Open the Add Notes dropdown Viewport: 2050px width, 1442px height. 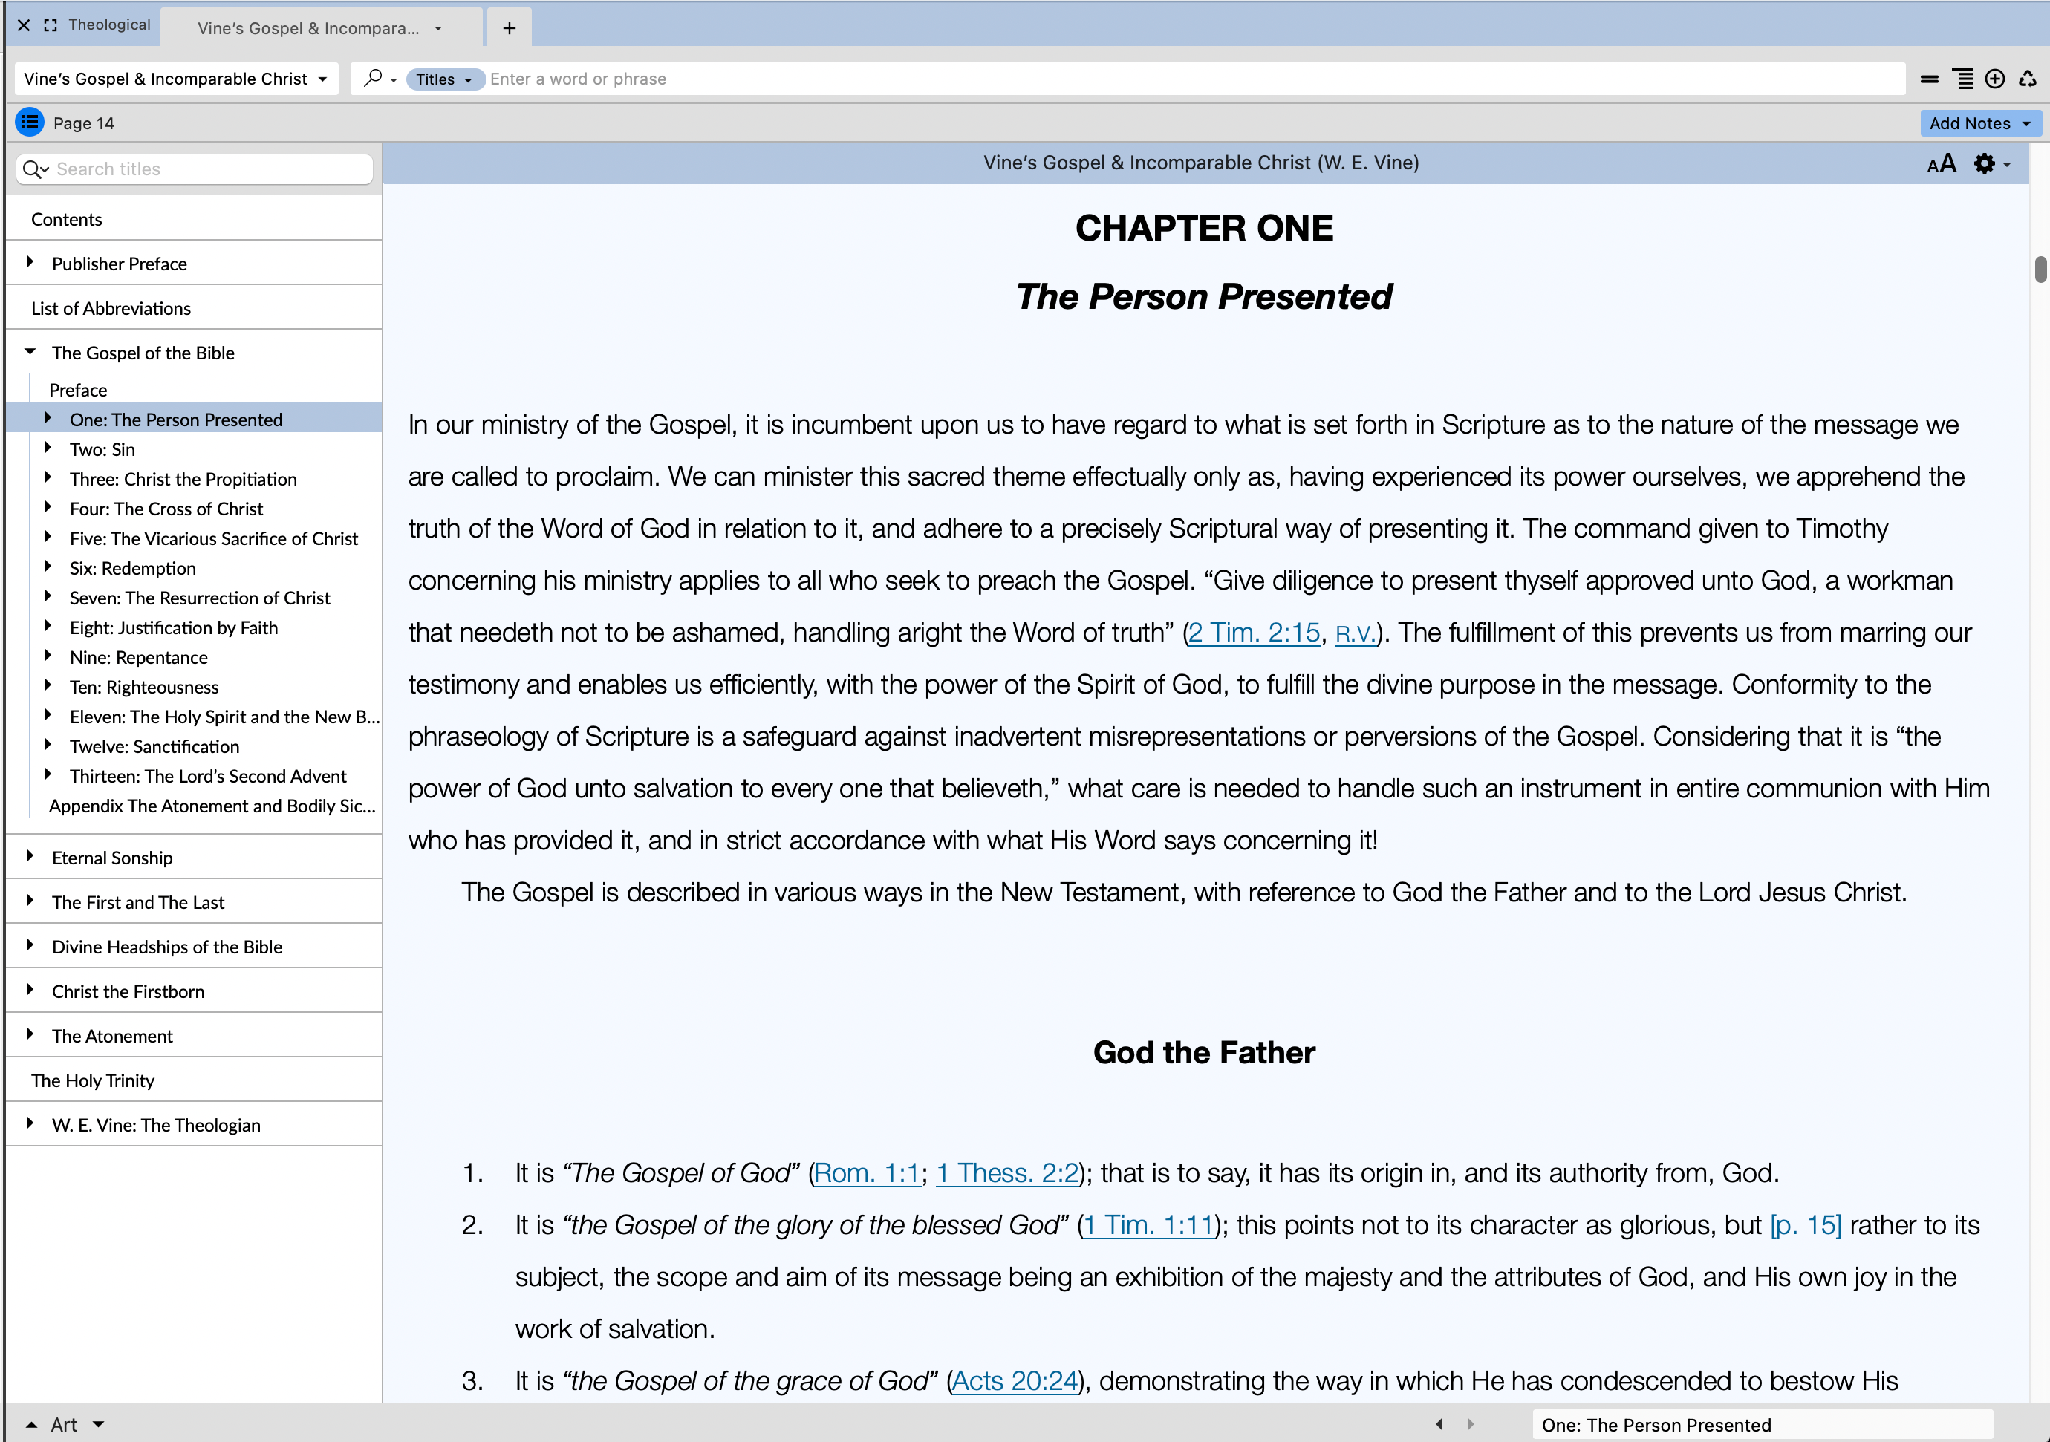click(1980, 123)
